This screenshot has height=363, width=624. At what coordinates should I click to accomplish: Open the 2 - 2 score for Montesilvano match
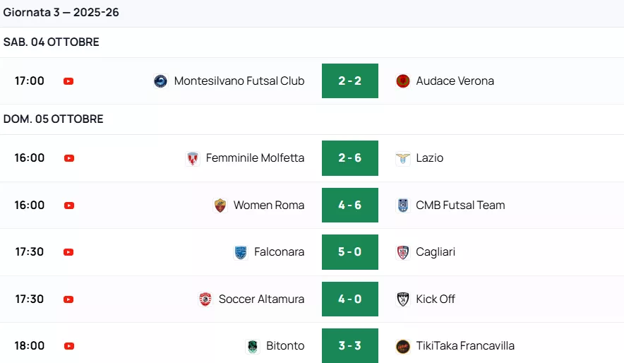tap(350, 81)
